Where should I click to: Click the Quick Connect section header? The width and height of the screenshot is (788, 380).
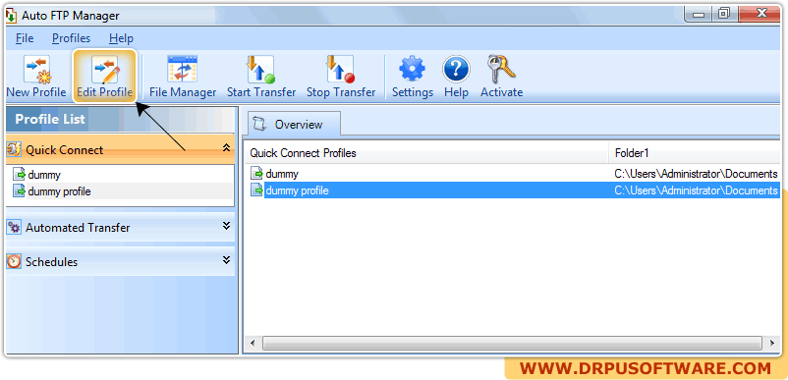[x=120, y=149]
